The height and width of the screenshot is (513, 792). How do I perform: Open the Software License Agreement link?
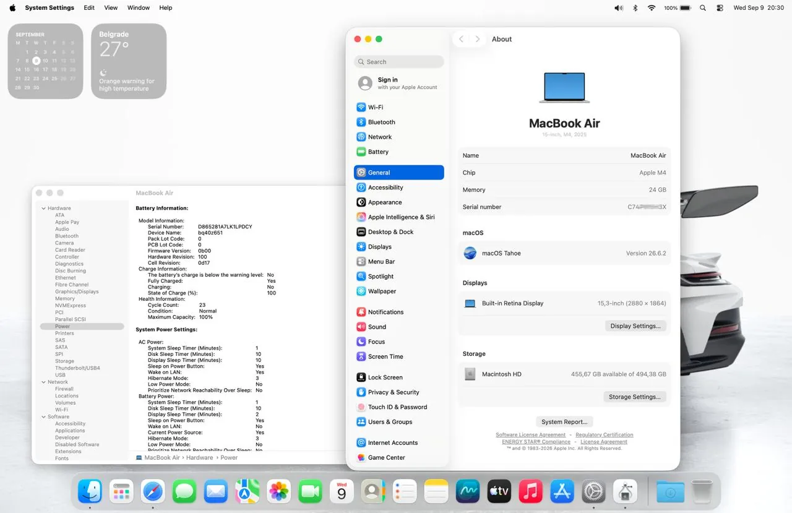[531, 435]
